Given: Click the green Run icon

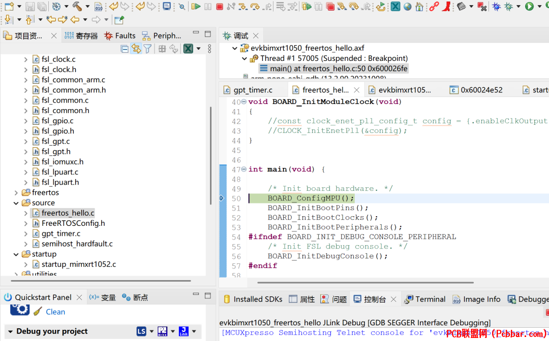Looking at the screenshot, I should coord(529,6).
